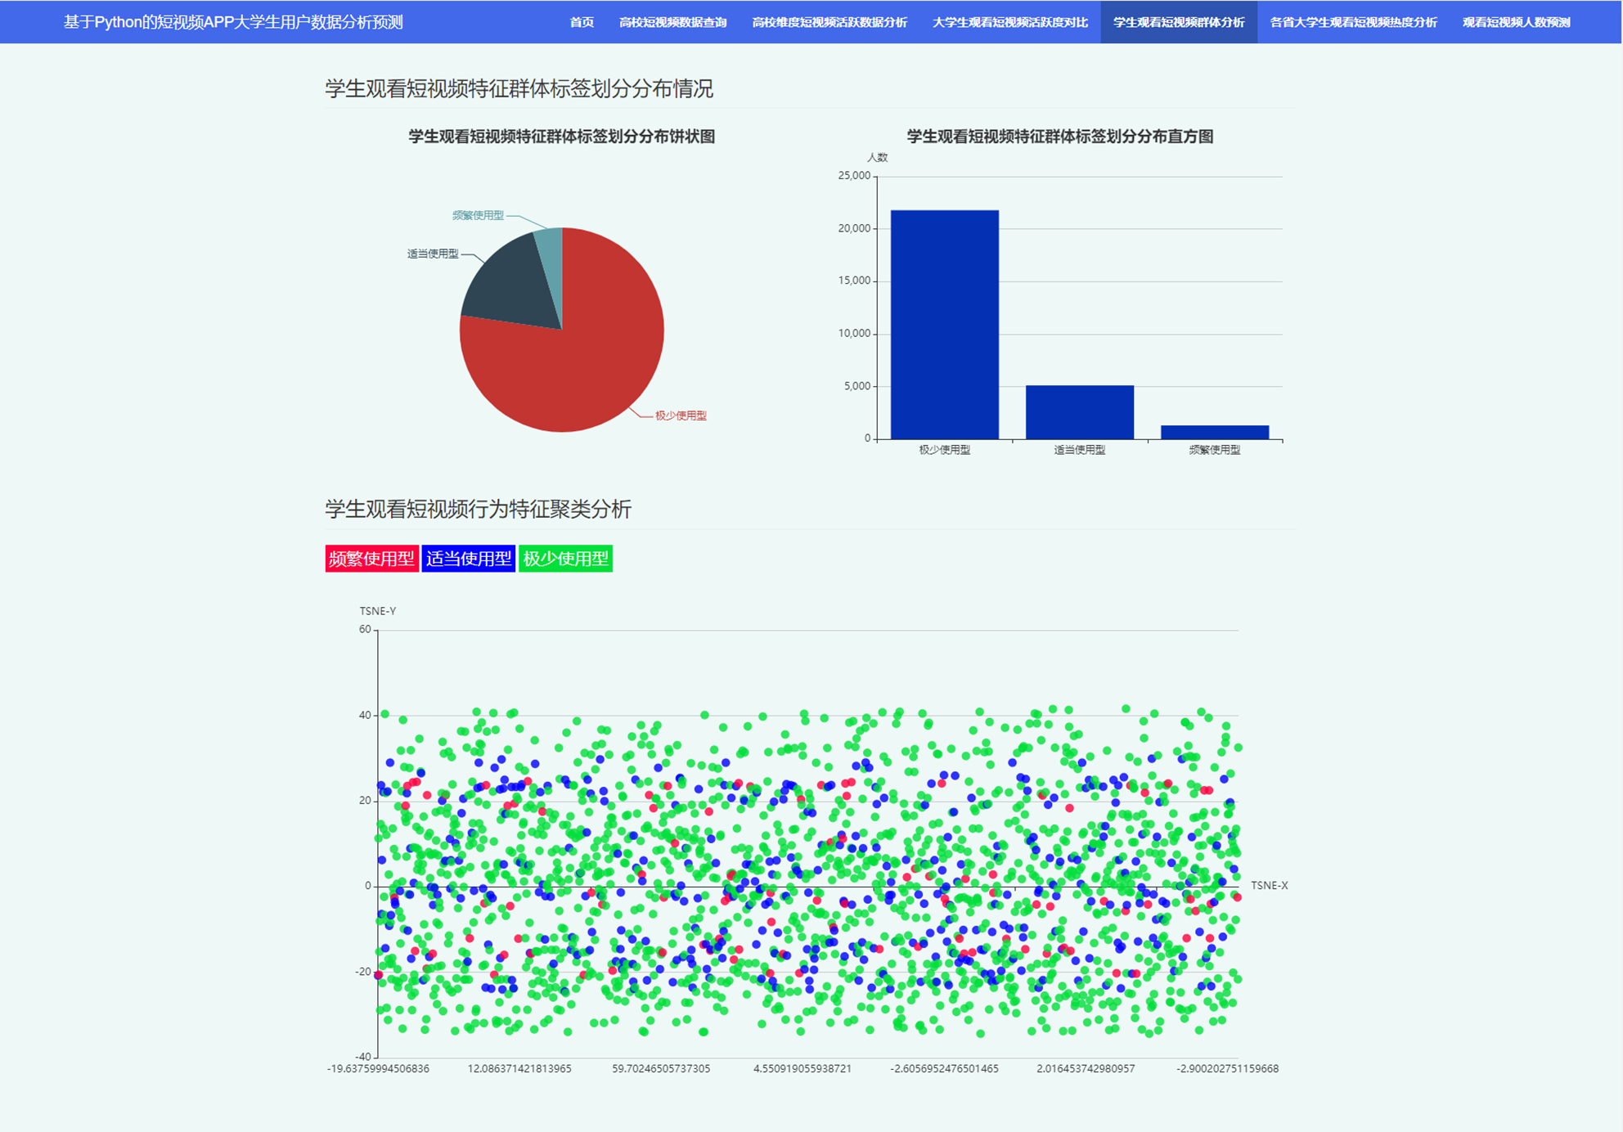The height and width of the screenshot is (1132, 1623).
Task: Click the 极少使用型 pie label text
Action: point(681,416)
